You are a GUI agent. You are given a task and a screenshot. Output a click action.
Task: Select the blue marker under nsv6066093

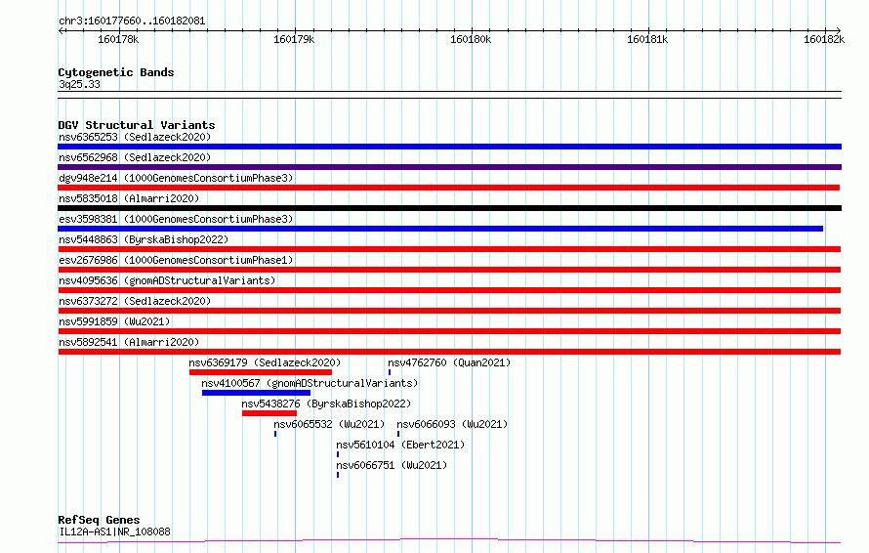point(398,434)
